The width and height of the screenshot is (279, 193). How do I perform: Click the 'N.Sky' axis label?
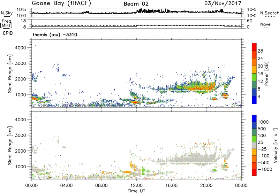point(7,13)
